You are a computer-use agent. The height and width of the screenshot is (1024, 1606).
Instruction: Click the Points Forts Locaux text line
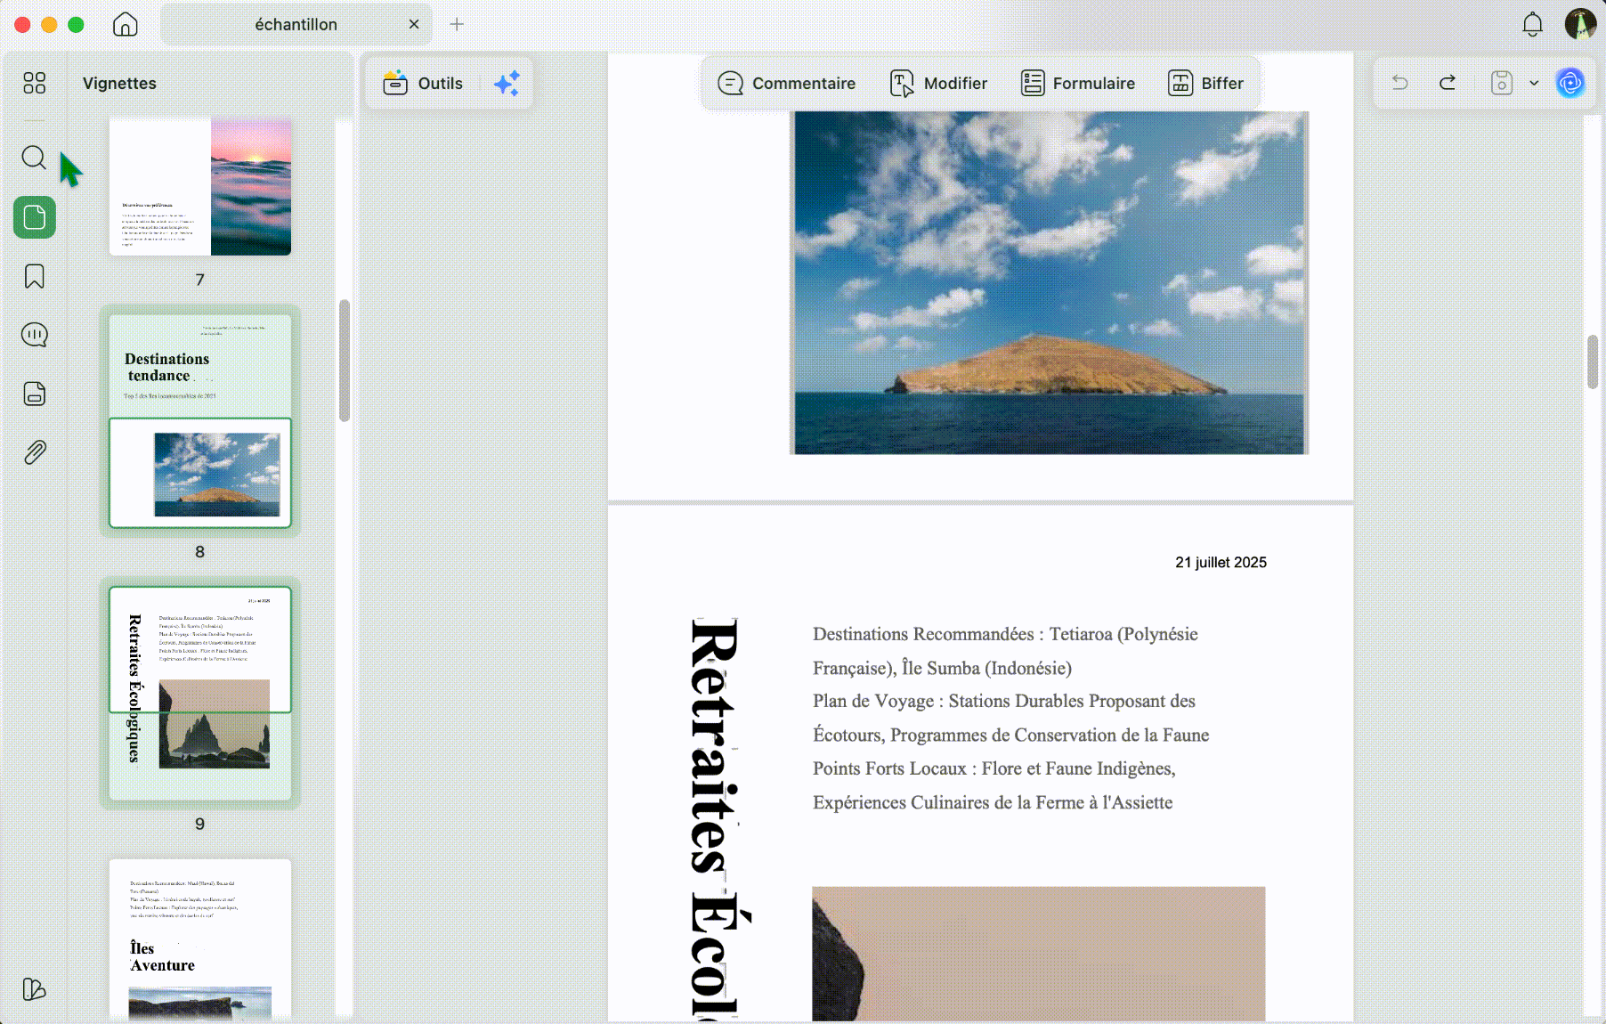pos(994,768)
